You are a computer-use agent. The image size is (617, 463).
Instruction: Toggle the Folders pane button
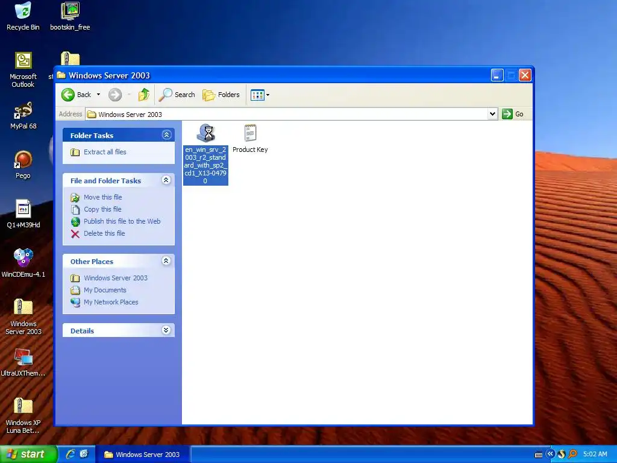(221, 95)
